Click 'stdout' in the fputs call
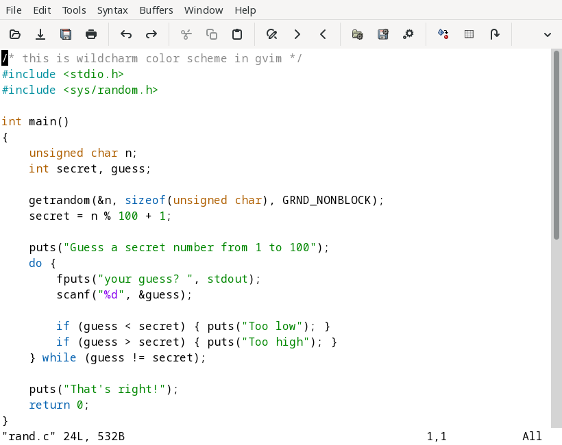 (x=228, y=279)
